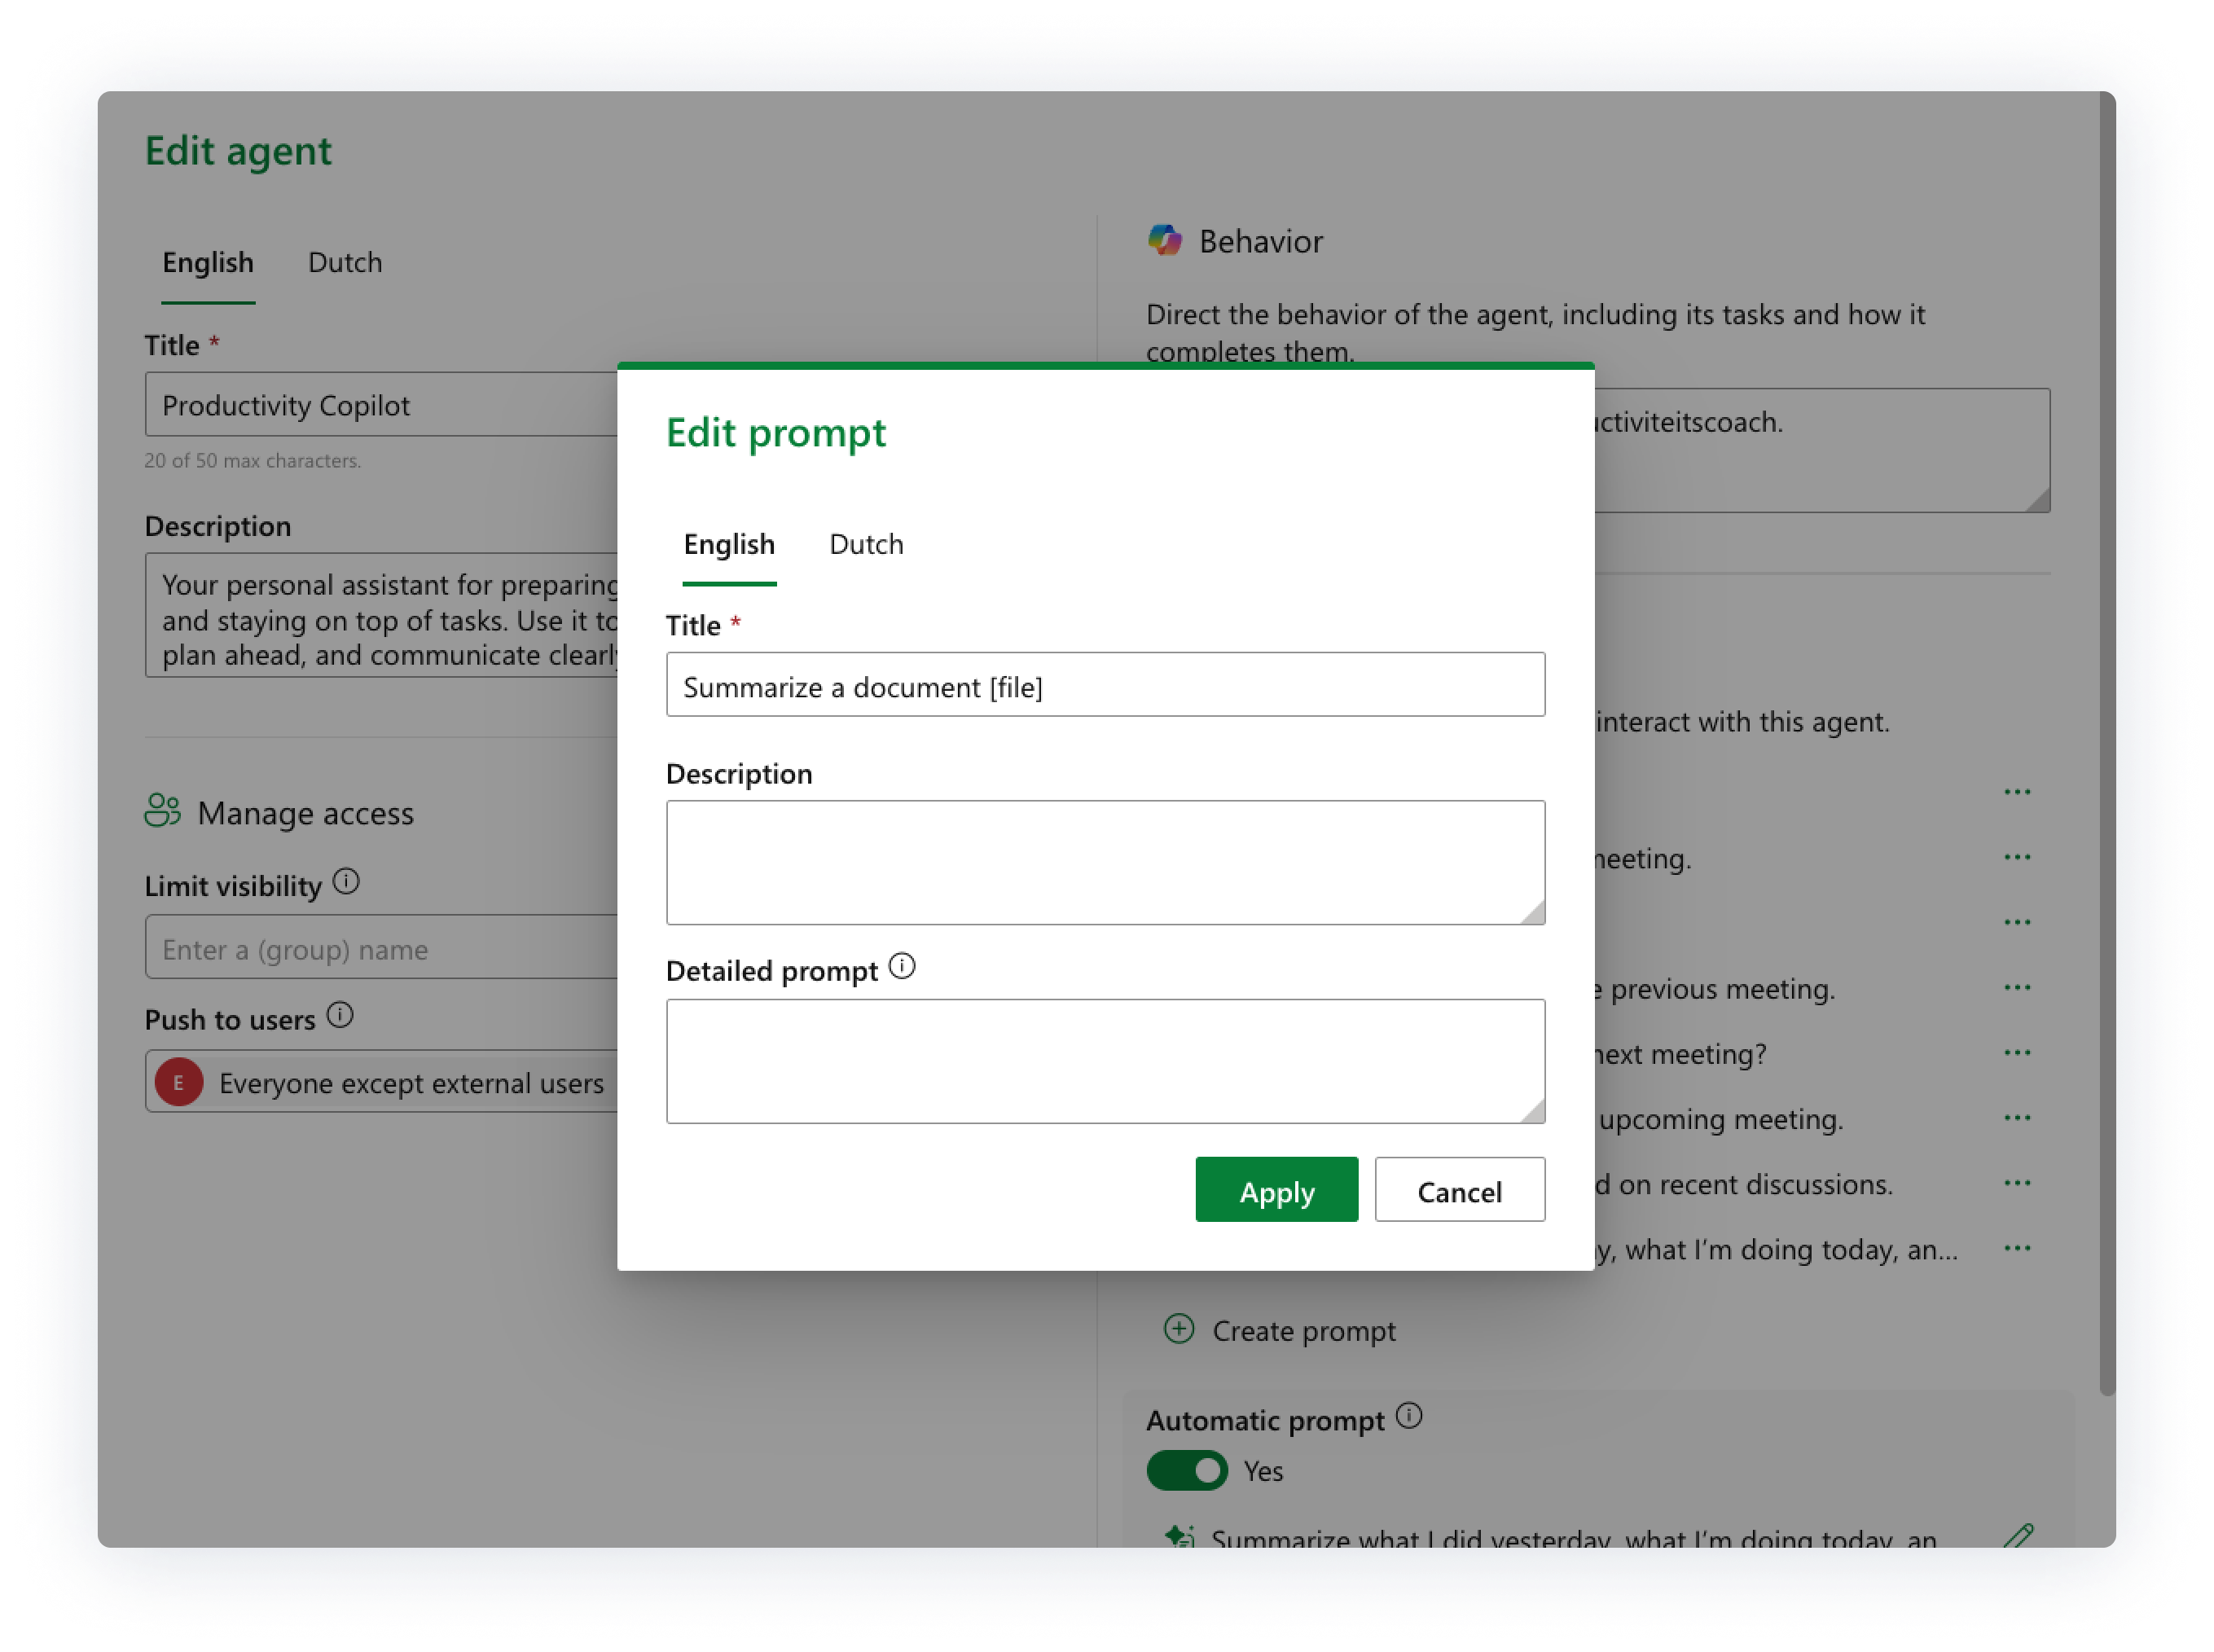
Task: Switch to the Dutch tab in Edit prompt
Action: pyautogui.click(x=866, y=544)
